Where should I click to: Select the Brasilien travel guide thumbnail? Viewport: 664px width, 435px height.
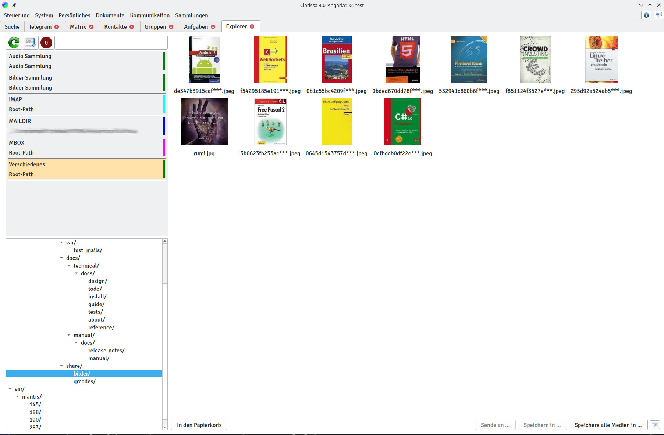[x=337, y=59]
